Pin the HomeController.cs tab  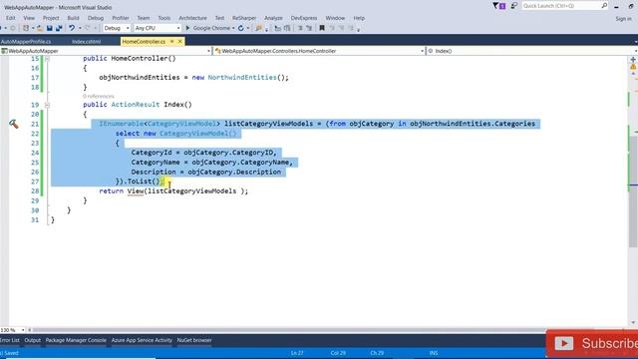(172, 42)
